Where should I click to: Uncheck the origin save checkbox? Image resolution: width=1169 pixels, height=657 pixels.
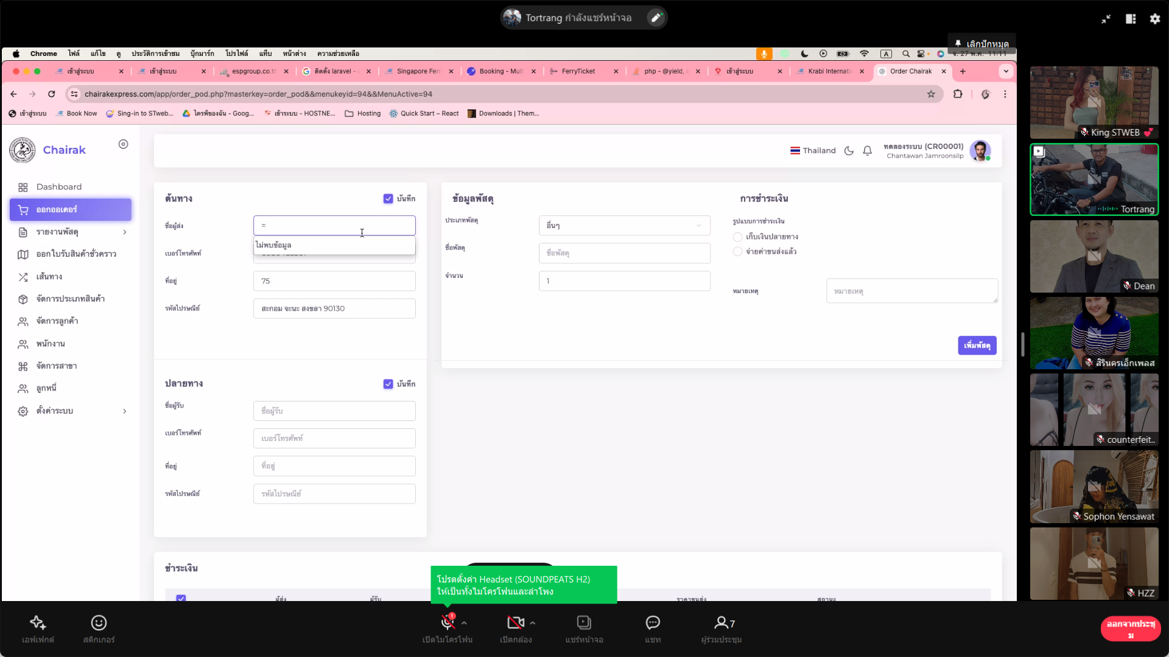click(x=388, y=199)
